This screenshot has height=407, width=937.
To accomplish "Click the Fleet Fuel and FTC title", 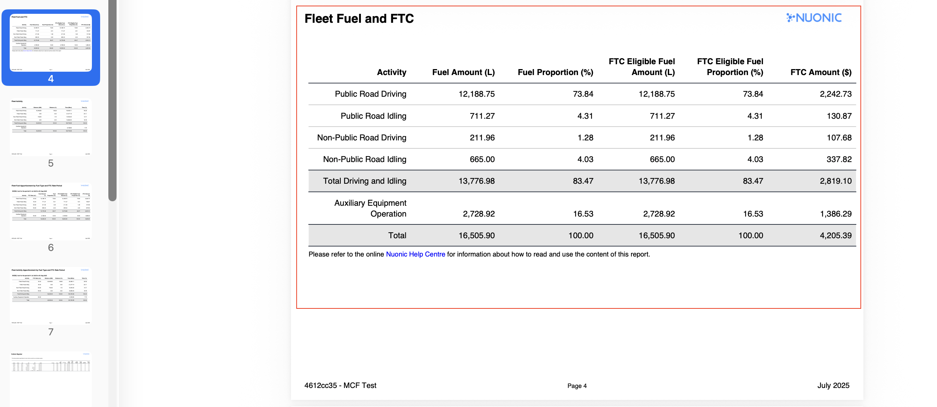I will coord(359,18).
